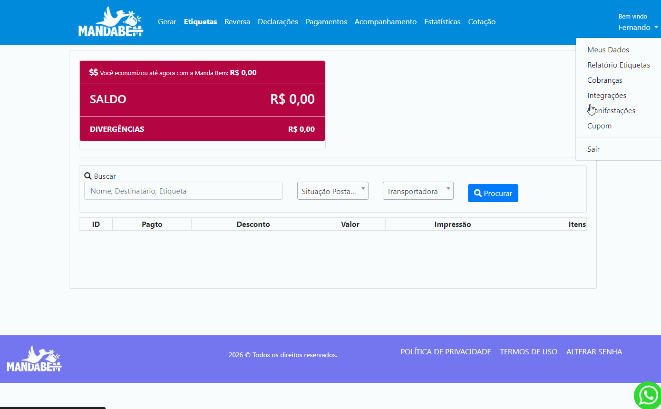The height and width of the screenshot is (409, 661).
Task: Open the Transportadora dropdown
Action: 418,191
